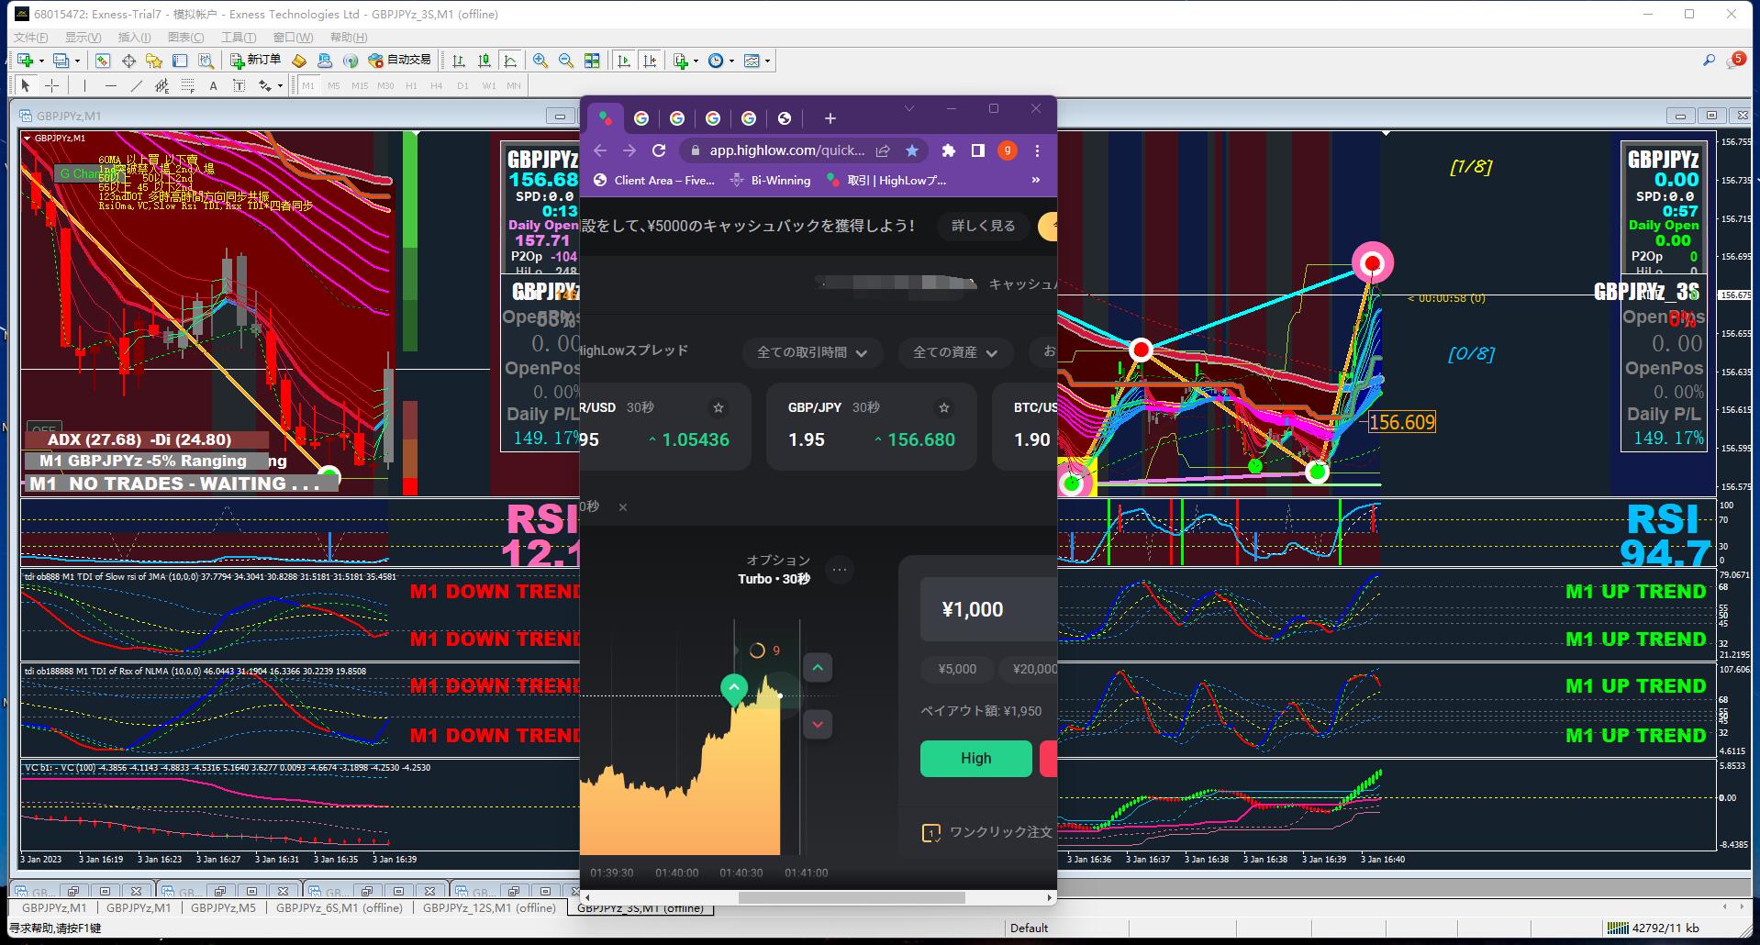Select the M5 timeframe button

click(333, 86)
